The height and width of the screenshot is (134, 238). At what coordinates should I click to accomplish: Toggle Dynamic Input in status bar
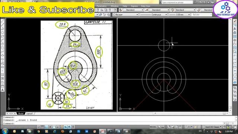pos(65,127)
